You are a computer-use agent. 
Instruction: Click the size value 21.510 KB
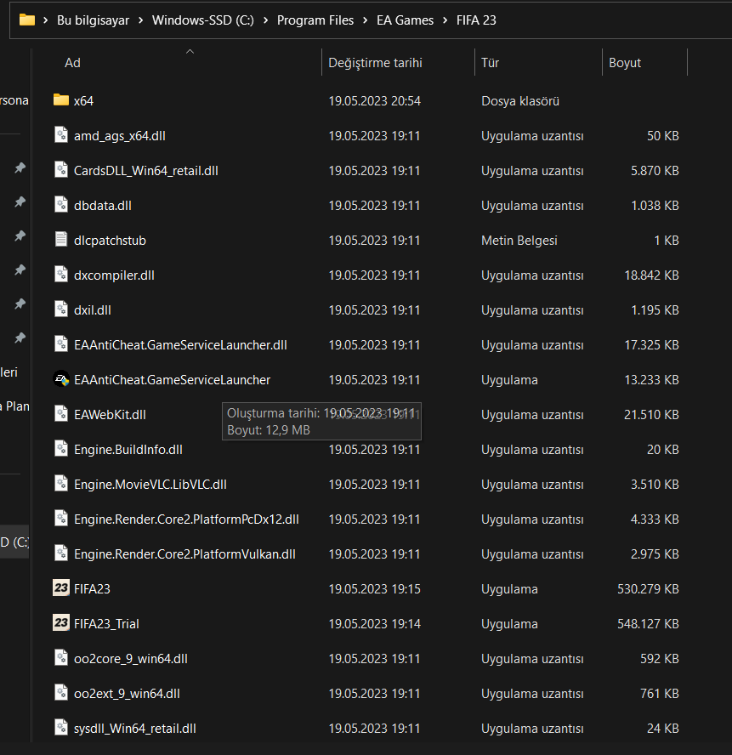[x=651, y=415]
